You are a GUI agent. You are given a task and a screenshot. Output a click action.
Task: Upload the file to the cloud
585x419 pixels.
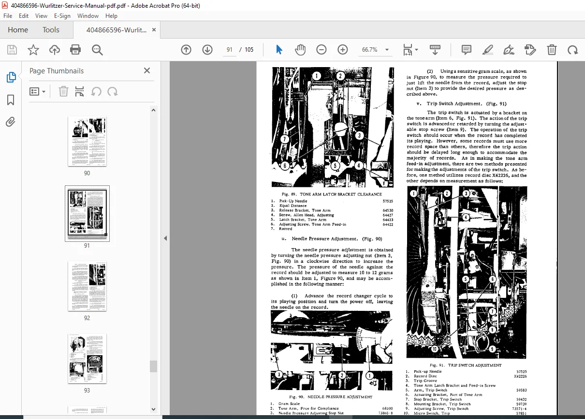(55, 50)
